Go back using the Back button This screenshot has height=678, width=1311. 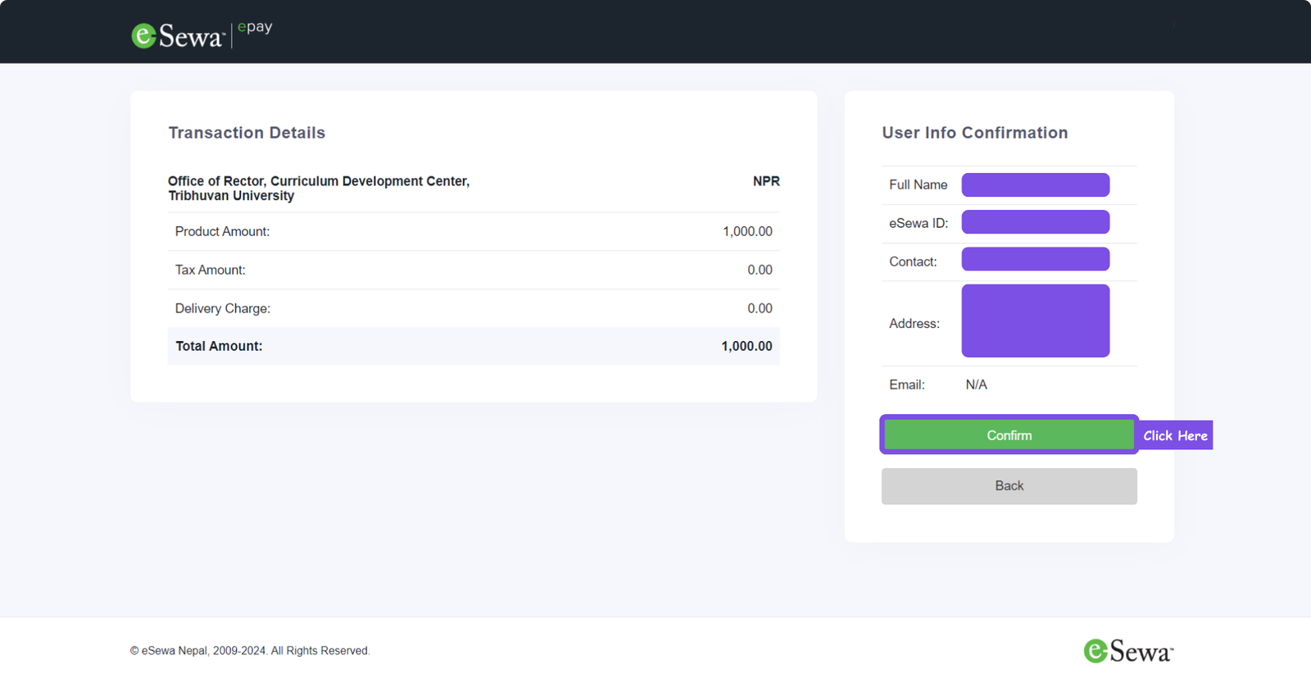point(1009,486)
